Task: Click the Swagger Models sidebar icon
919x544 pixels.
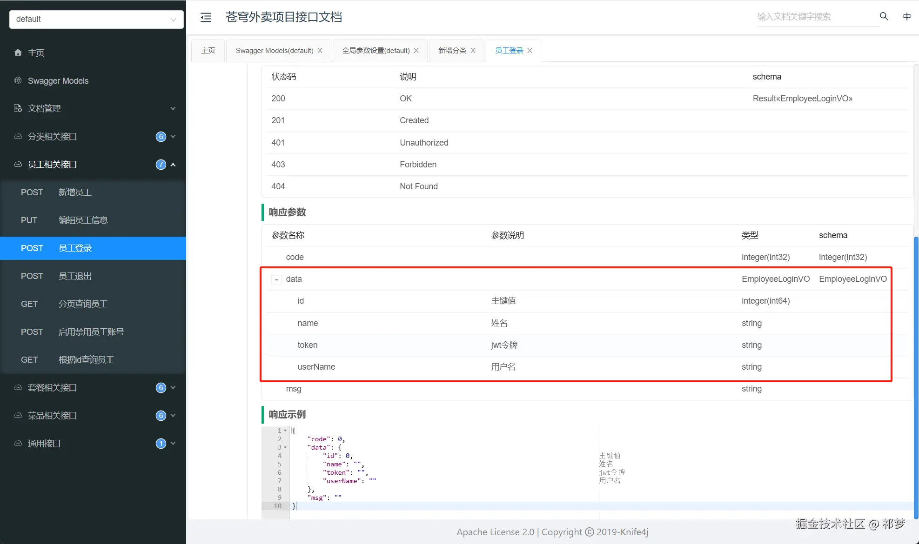Action: pos(18,80)
